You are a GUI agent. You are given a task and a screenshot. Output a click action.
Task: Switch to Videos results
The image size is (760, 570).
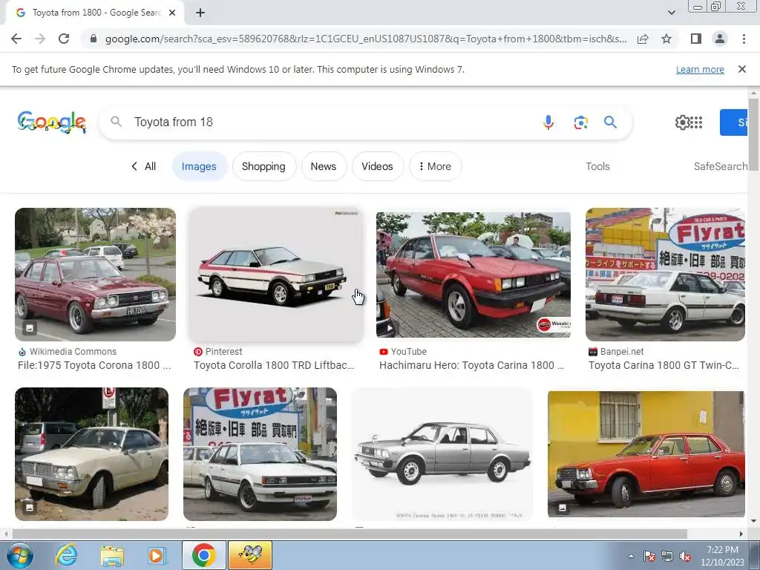[x=377, y=166]
